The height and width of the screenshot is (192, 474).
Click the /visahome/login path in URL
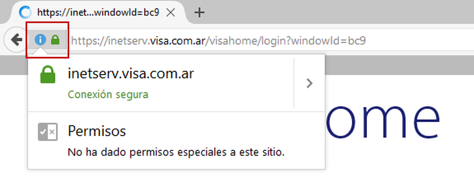pyautogui.click(x=246, y=41)
